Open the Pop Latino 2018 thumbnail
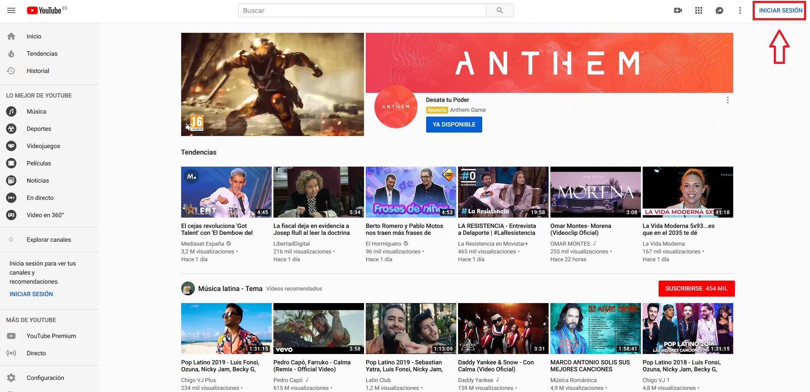 688,328
